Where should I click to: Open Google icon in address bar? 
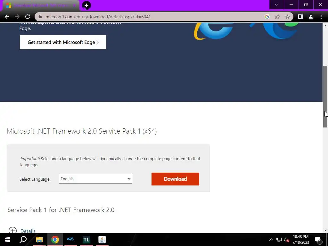click(x=267, y=17)
